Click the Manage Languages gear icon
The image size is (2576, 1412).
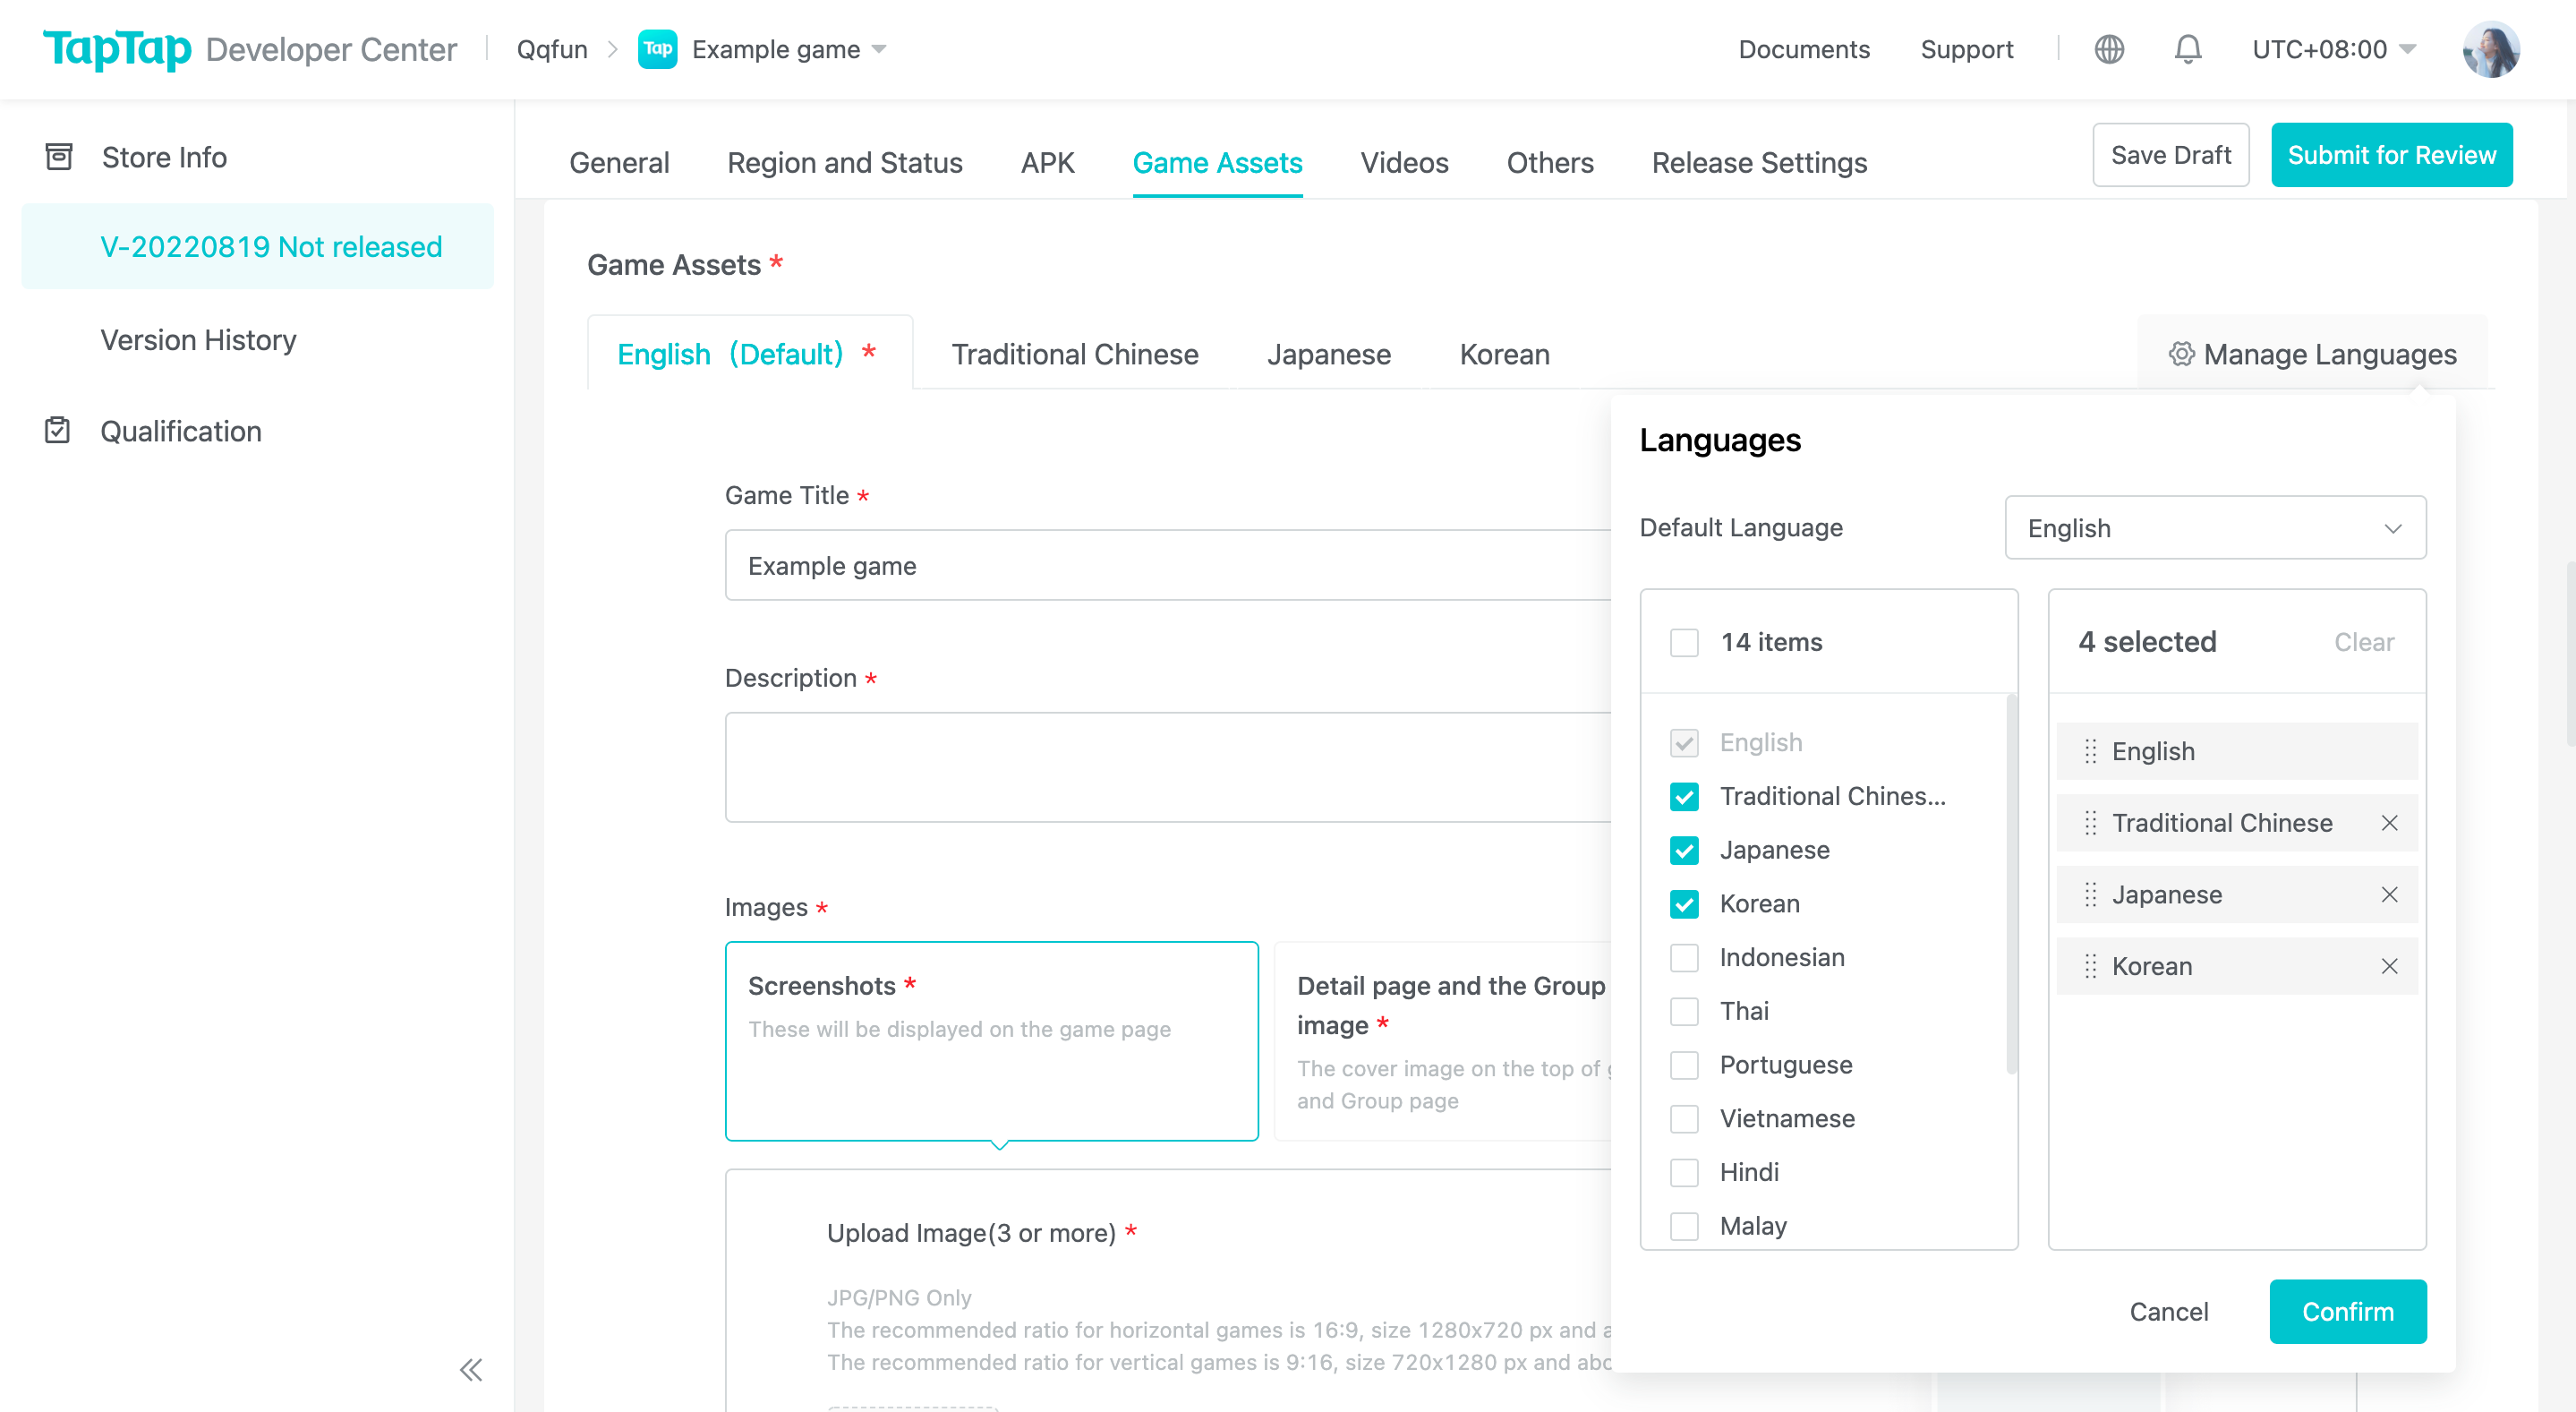coord(2181,354)
